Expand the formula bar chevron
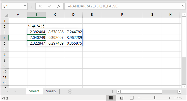 tap(183, 6)
